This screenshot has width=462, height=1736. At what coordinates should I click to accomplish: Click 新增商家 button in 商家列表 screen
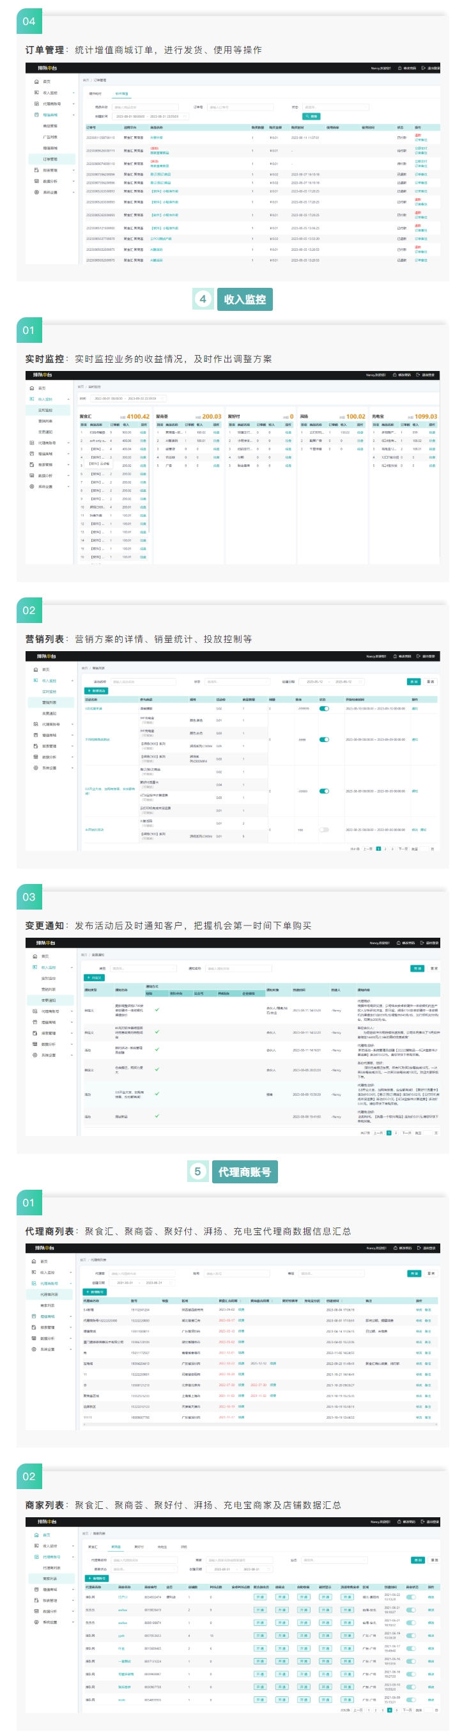(x=97, y=1578)
